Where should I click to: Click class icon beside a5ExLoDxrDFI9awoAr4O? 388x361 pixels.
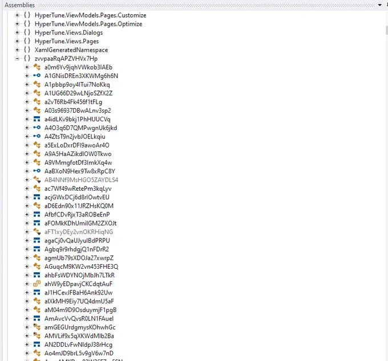37,145
